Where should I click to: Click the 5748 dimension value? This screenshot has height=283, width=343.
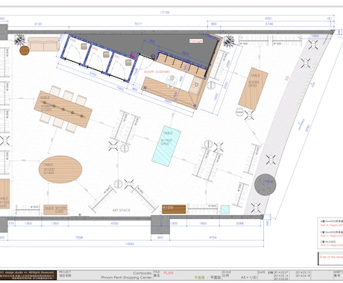(269, 24)
